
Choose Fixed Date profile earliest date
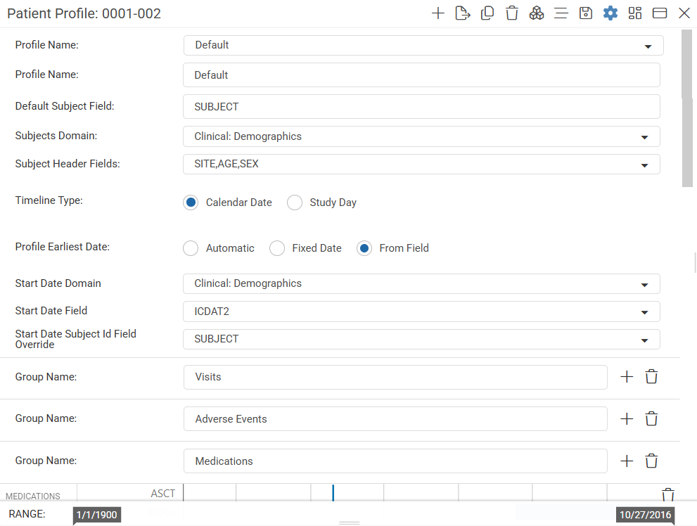point(277,248)
